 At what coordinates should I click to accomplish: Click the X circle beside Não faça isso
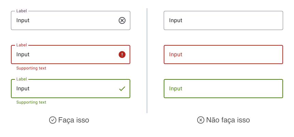(201, 120)
